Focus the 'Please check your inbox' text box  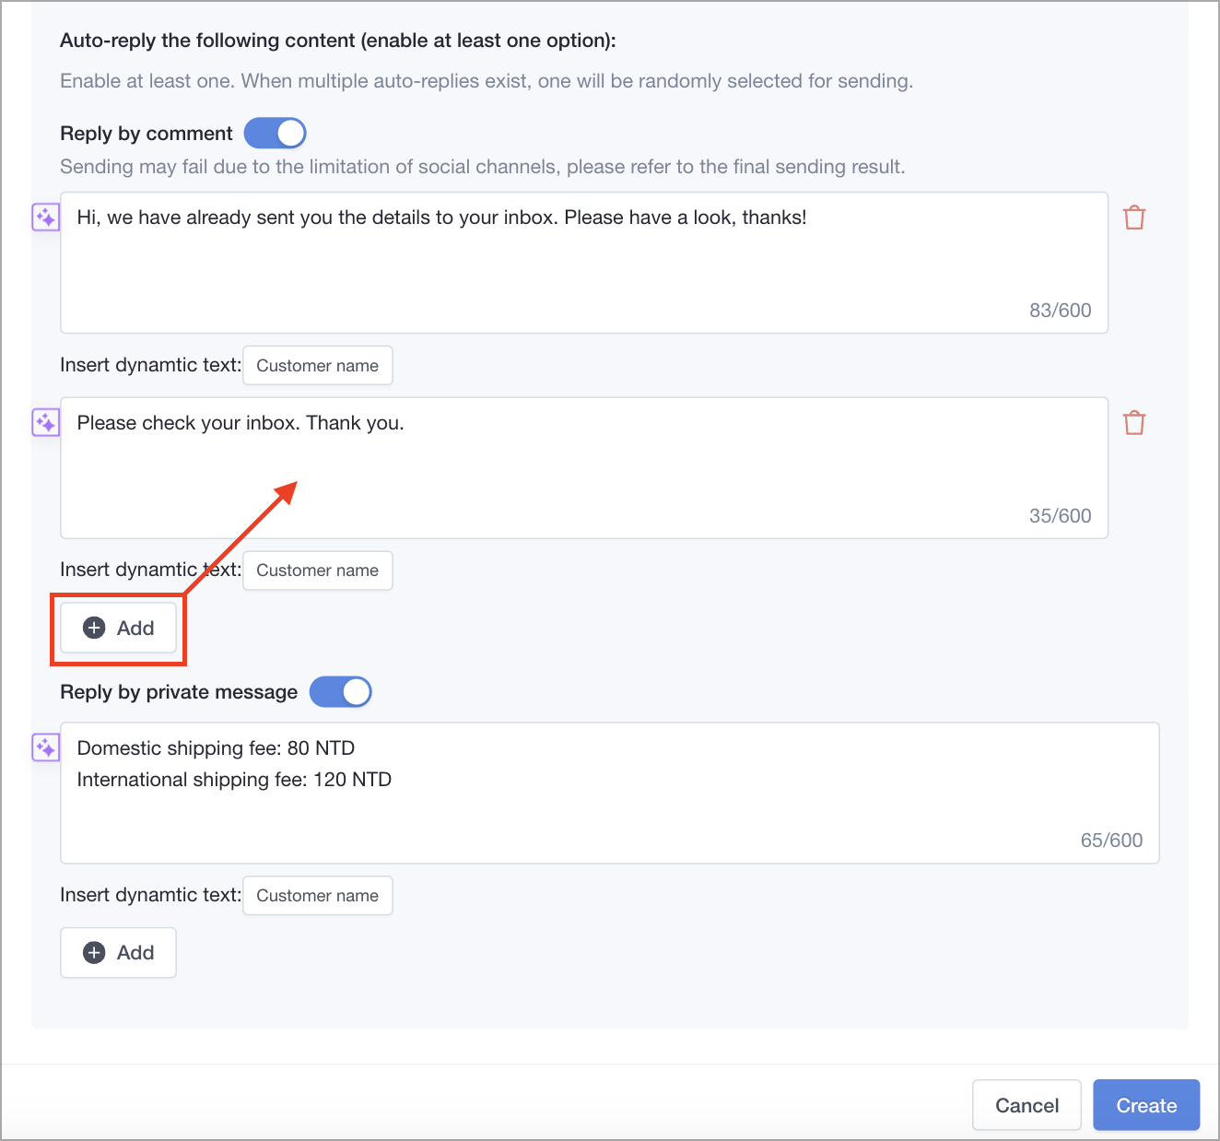click(x=584, y=468)
